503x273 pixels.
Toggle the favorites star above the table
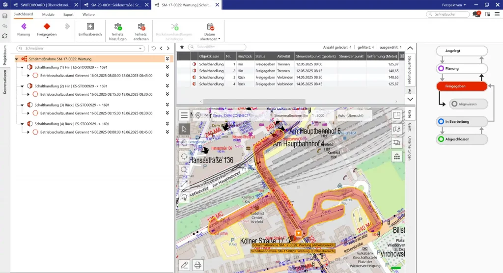pos(182,47)
